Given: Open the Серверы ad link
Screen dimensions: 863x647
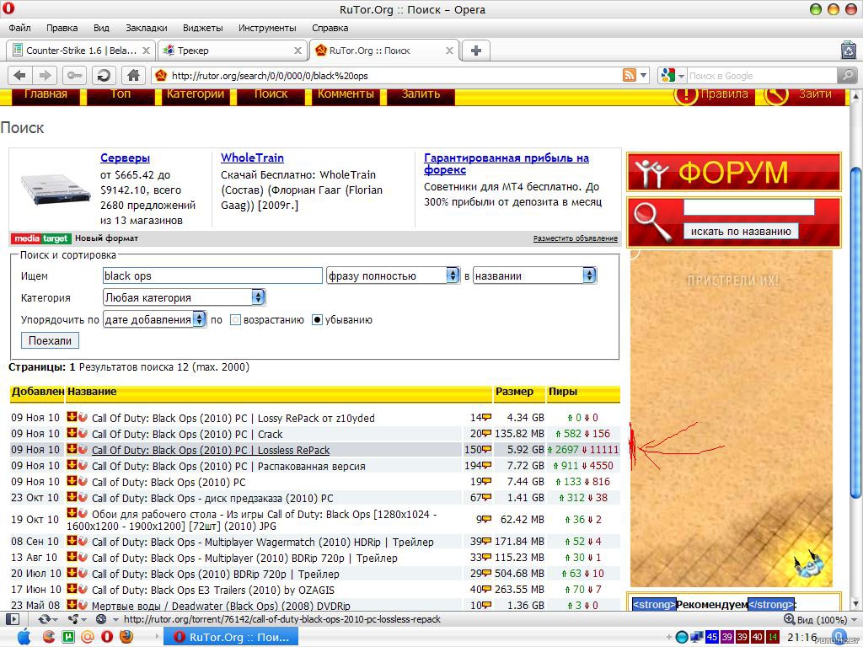Looking at the screenshot, I should click(125, 158).
